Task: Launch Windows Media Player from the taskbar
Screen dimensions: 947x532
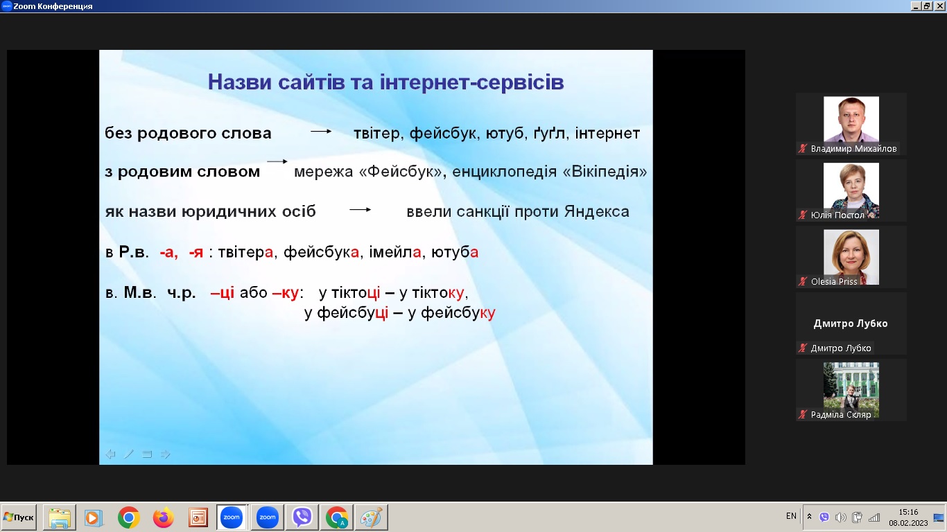Action: coord(93,517)
